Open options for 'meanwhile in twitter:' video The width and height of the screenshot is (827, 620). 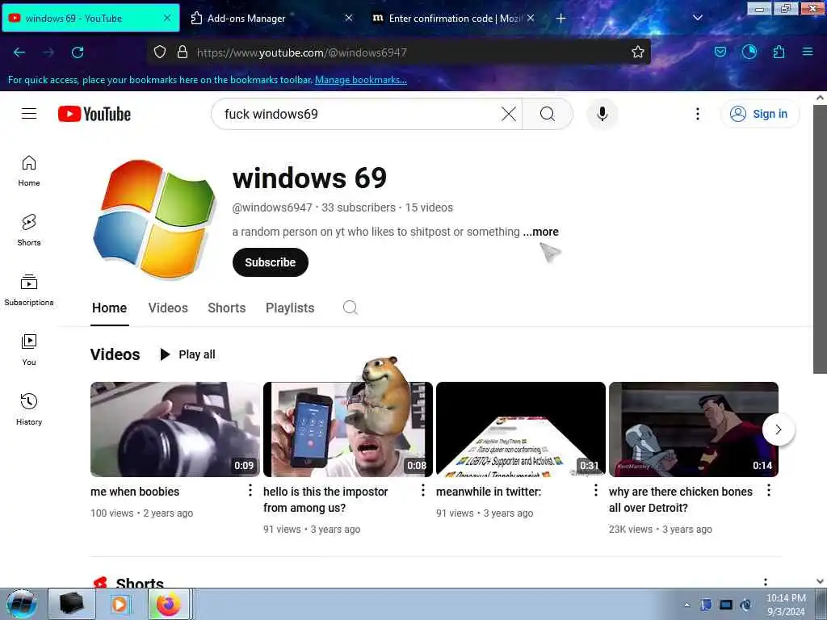[x=595, y=490]
